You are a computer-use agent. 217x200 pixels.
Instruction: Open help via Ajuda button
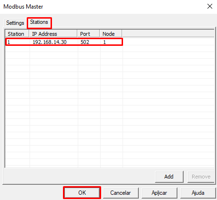(198, 193)
